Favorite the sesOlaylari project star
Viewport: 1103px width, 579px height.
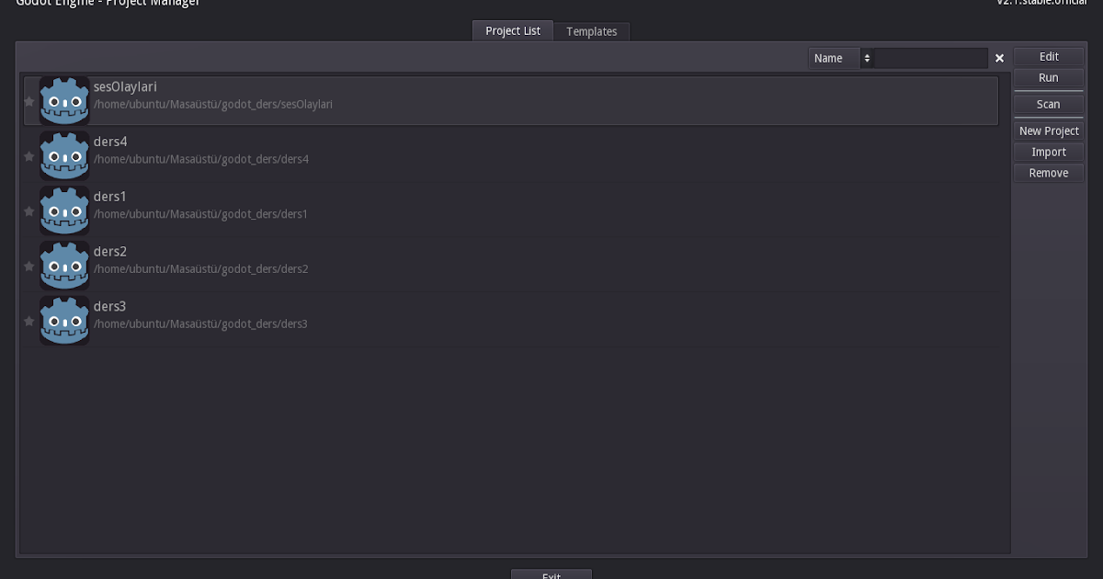(x=28, y=101)
